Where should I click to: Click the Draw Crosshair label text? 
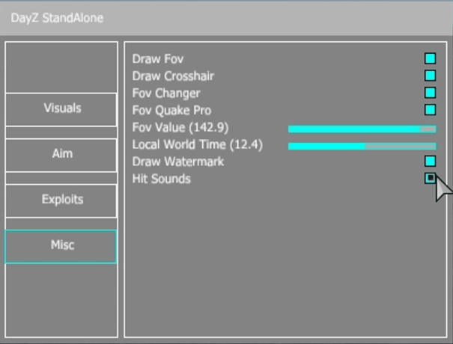[173, 76]
